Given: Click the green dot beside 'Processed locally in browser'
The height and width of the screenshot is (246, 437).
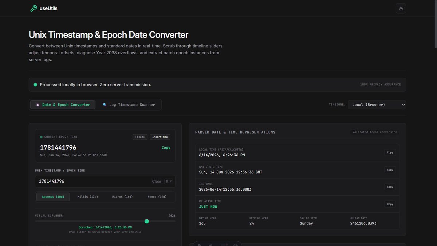Looking at the screenshot, I should coord(35,85).
